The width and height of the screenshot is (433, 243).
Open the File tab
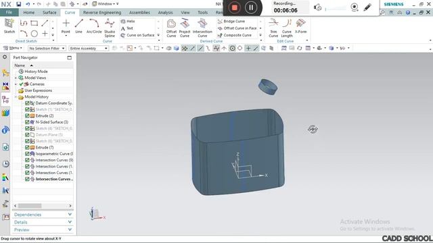[x=9, y=12]
